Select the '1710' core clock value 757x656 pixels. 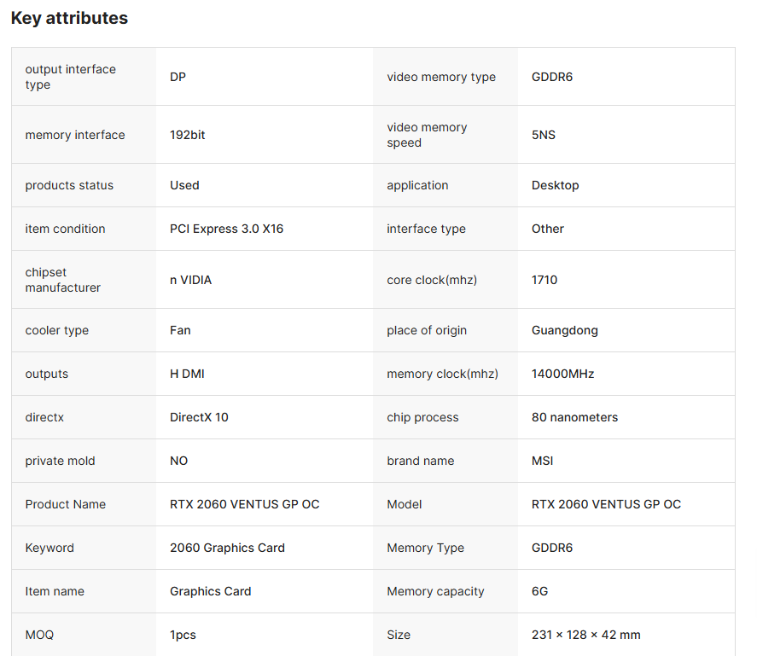[x=544, y=280]
